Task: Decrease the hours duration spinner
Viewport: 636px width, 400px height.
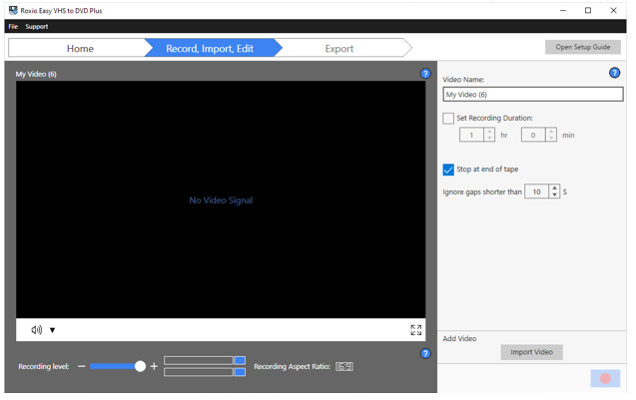Action: [489, 138]
